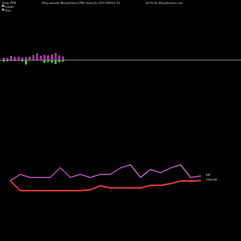Select the 'Daily PVM' chart title text
This screenshot has width=241, height=241.
point(9,3)
